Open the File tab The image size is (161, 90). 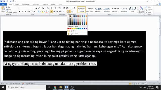tap(3, 4)
